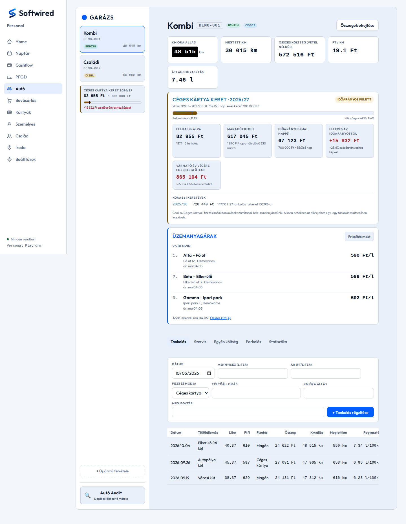Open the Fizetés módja dropdown
Screen dimensions: 406x524
tap(190, 393)
